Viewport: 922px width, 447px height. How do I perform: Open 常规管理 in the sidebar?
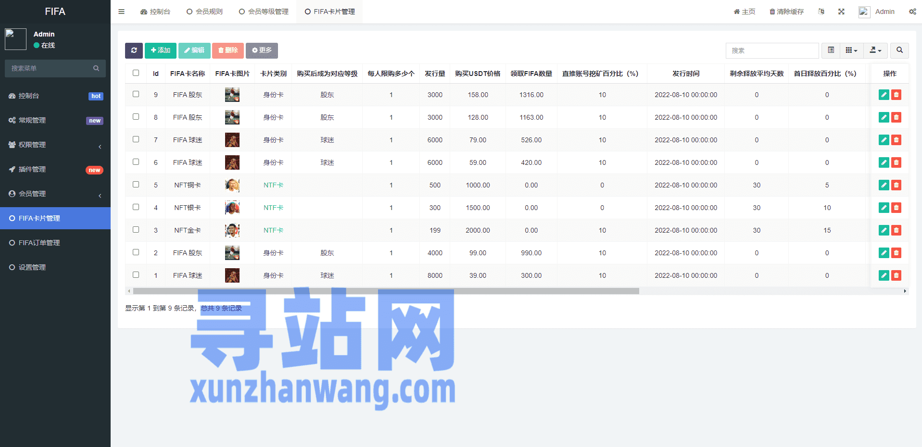(x=55, y=120)
